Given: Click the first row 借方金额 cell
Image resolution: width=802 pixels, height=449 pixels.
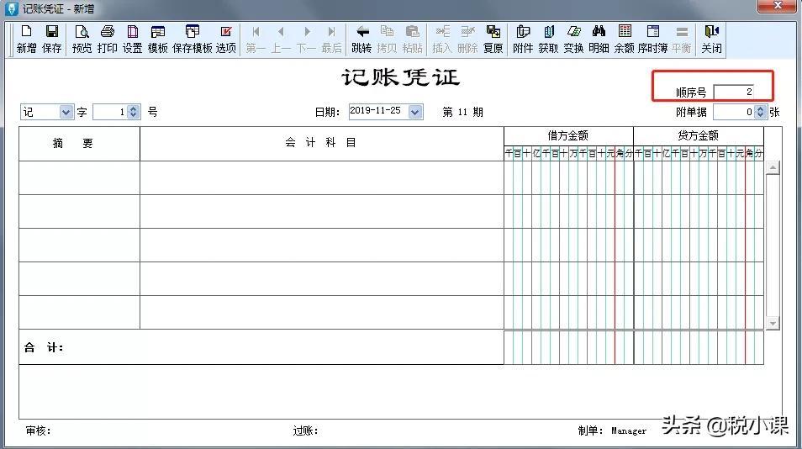Looking at the screenshot, I should click(x=569, y=178).
